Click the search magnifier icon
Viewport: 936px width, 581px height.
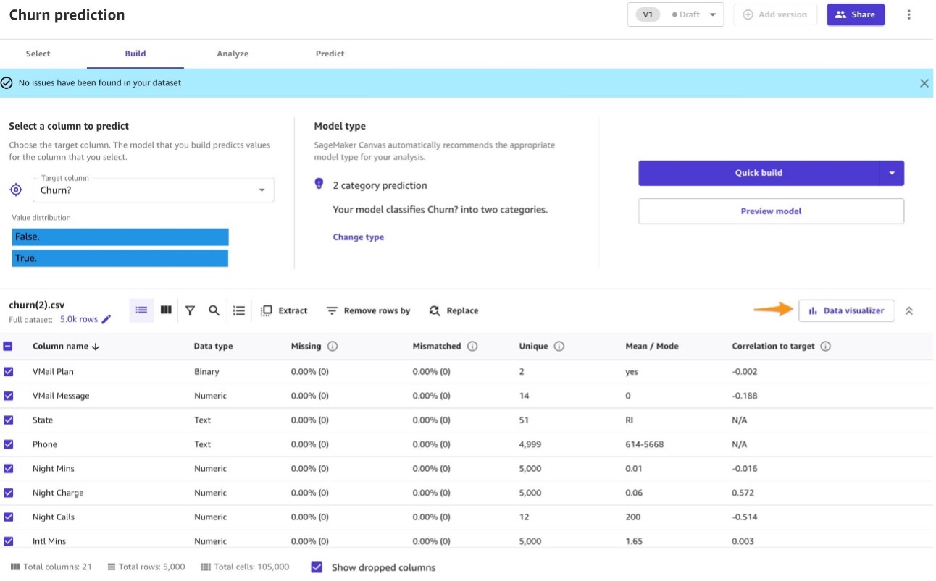click(214, 310)
